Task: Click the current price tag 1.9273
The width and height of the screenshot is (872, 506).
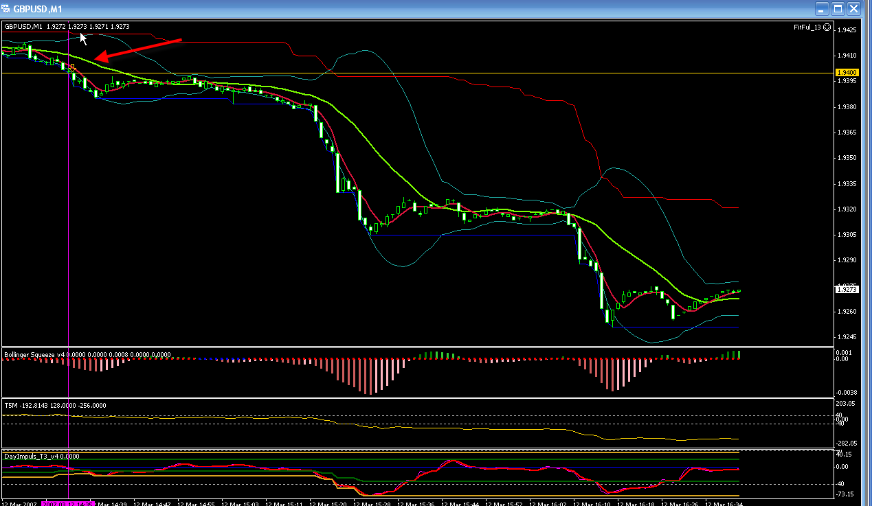Action: point(846,290)
